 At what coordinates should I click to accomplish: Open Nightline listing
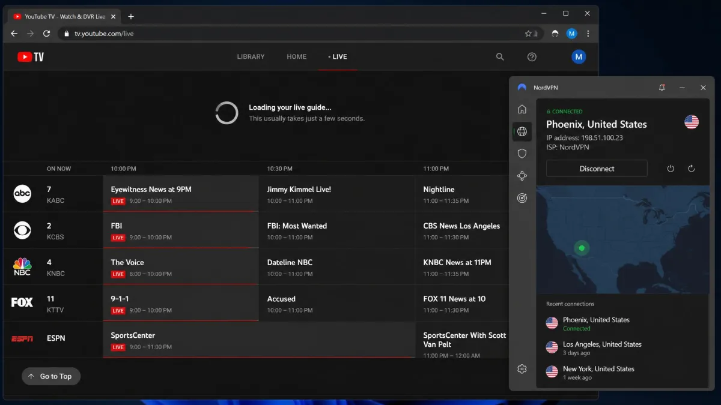point(461,194)
